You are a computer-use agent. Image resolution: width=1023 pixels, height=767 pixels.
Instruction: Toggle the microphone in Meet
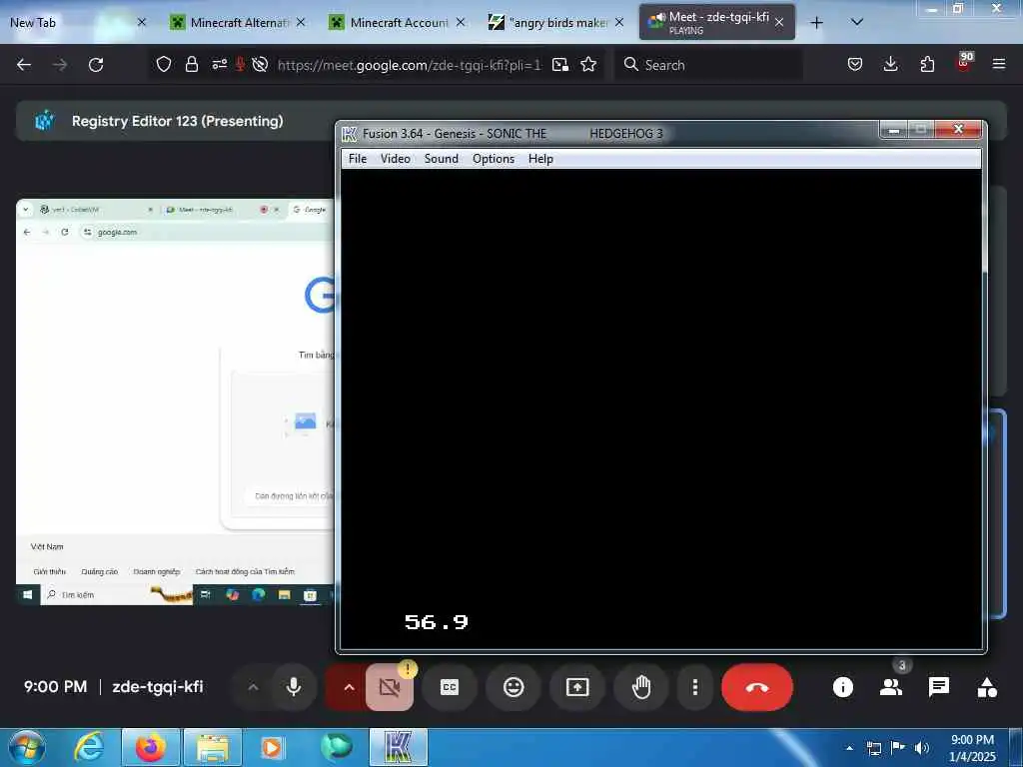click(294, 687)
